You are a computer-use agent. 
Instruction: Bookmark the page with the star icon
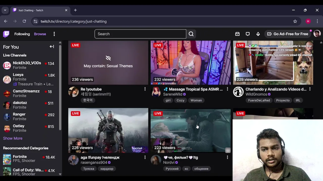[295, 21]
